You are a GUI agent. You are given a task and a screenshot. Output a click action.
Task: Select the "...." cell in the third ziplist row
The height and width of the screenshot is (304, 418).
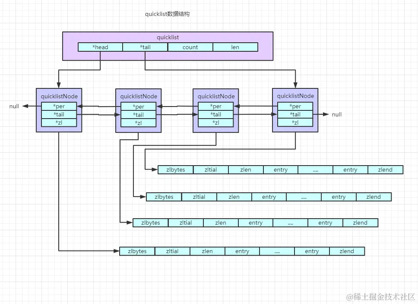click(x=291, y=223)
